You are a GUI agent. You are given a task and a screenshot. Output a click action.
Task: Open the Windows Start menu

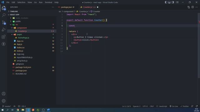pos(2,110)
